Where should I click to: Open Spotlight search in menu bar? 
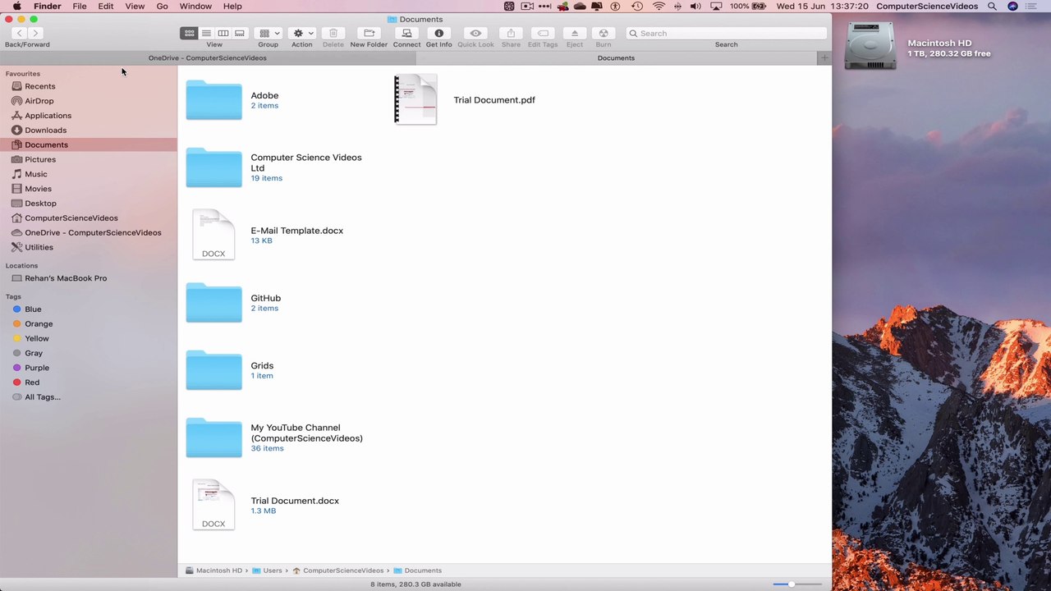pyautogui.click(x=992, y=7)
